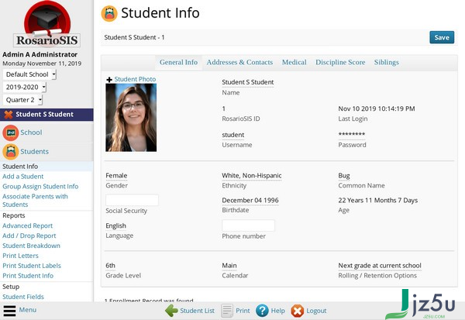The height and width of the screenshot is (320, 465).
Task: Click the Female gender value
Action: [x=116, y=176]
